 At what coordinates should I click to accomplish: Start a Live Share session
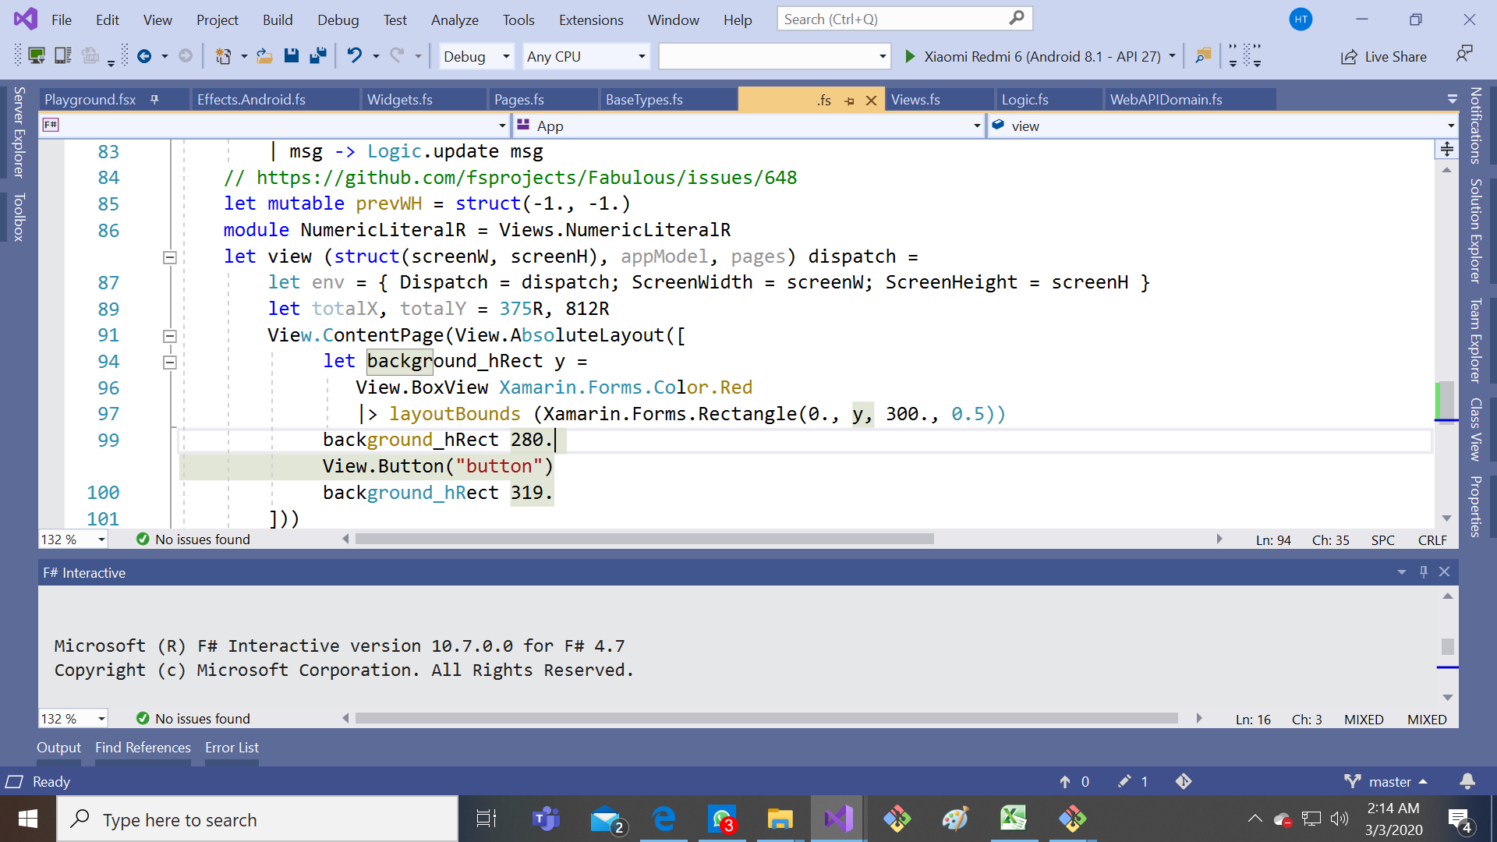tap(1384, 56)
